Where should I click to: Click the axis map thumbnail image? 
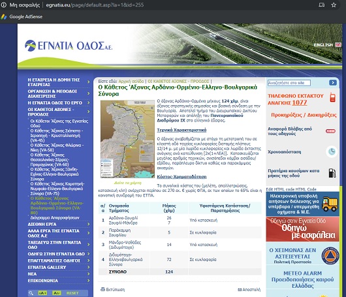click(x=127, y=139)
